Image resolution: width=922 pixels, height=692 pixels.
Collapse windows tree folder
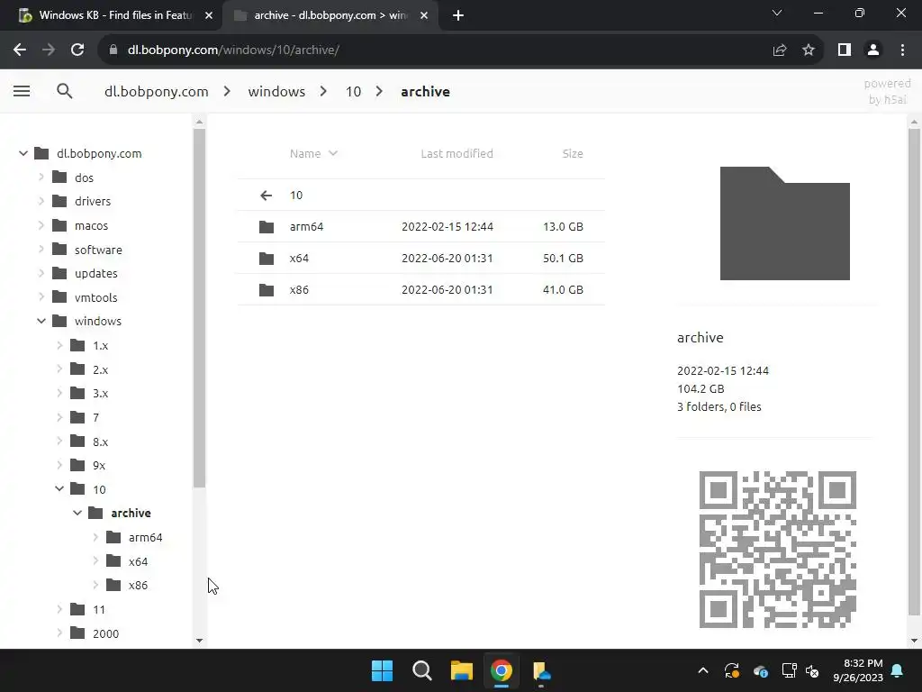pos(41,321)
